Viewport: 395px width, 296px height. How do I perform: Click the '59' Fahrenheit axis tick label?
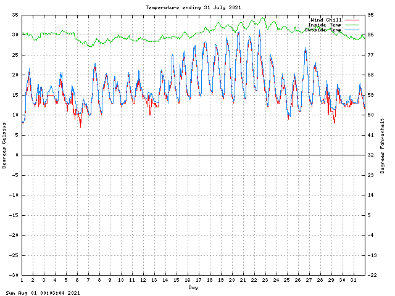(x=370, y=95)
